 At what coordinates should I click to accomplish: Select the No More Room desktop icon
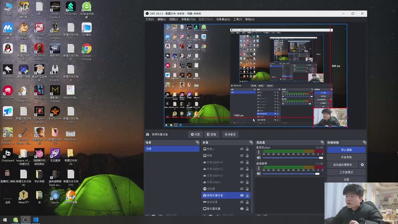point(39,52)
